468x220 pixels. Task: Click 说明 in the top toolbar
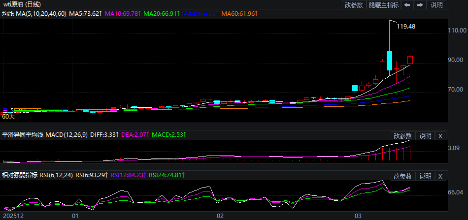436,5
